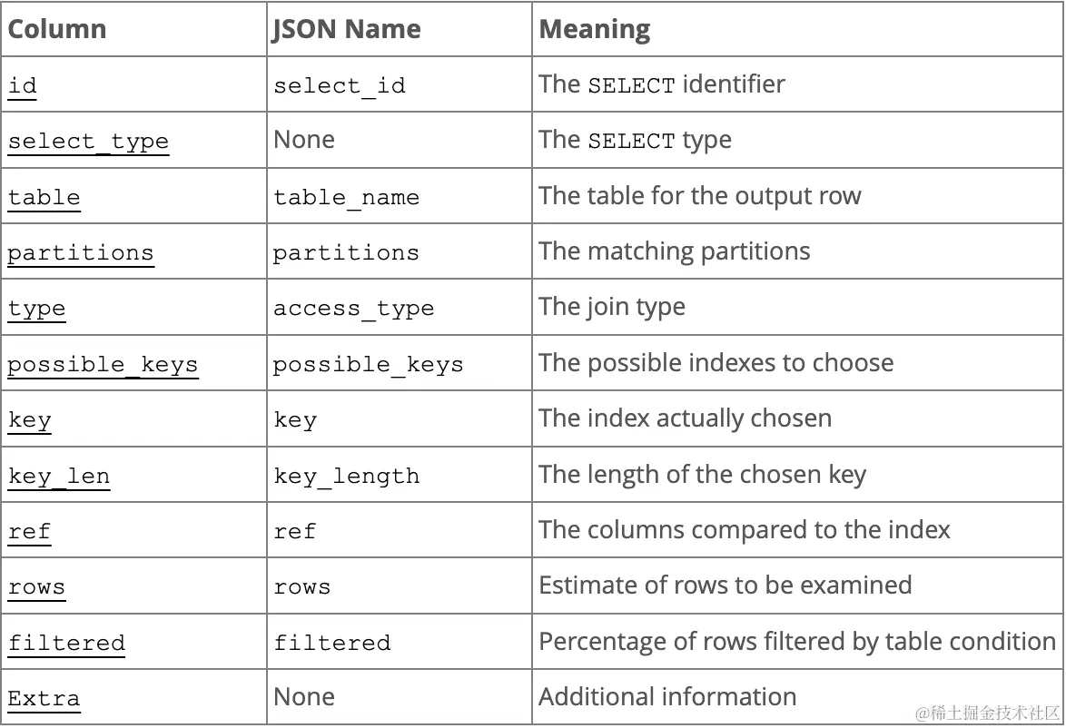1066x728 pixels.
Task: Select 'Additional information' meaning cell
Action: [x=797, y=697]
